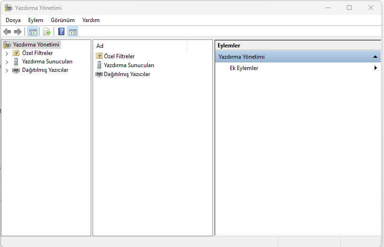The height and width of the screenshot is (247, 384).
Task: Open the Eylem menu
Action: [x=35, y=20]
